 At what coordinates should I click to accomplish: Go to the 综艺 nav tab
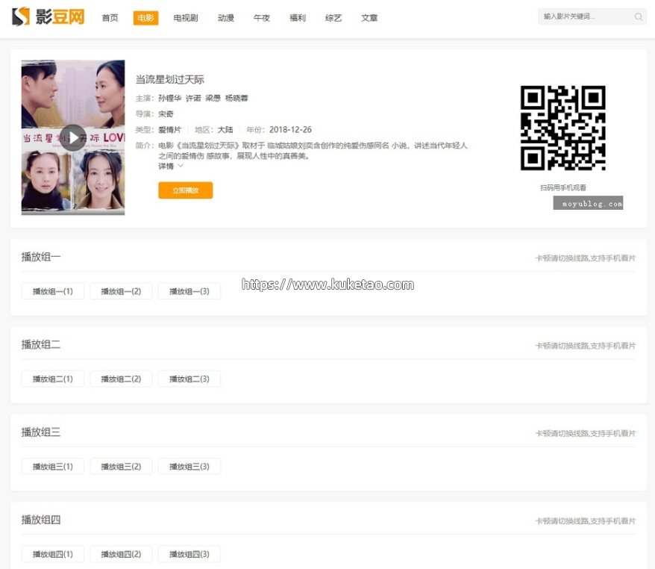pos(333,18)
